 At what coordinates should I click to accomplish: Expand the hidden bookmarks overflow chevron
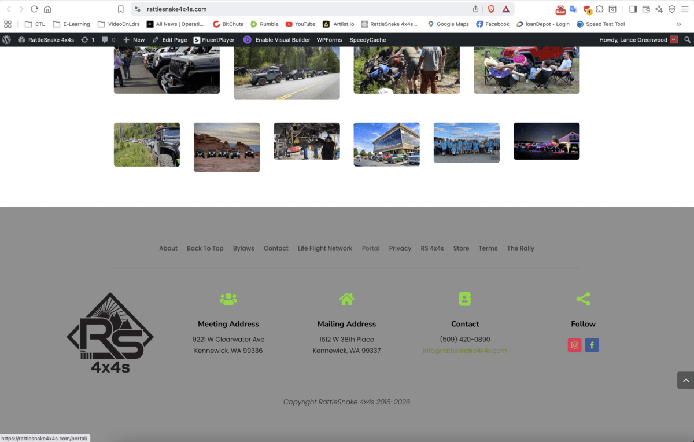678,24
